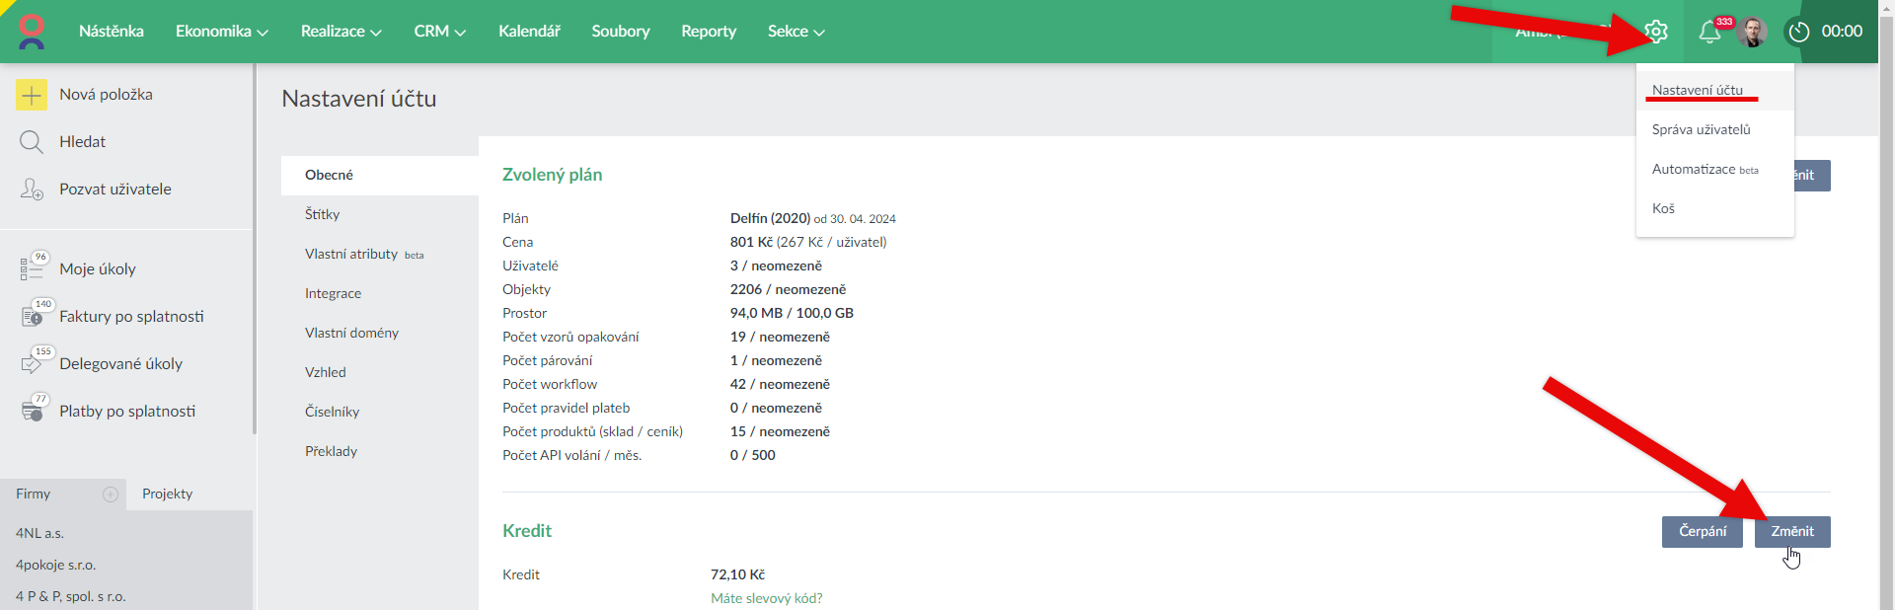Screen dimensions: 1895x610
Task: Open 4pokoje s.r.o. in company list
Action: pyautogui.click(x=55, y=566)
